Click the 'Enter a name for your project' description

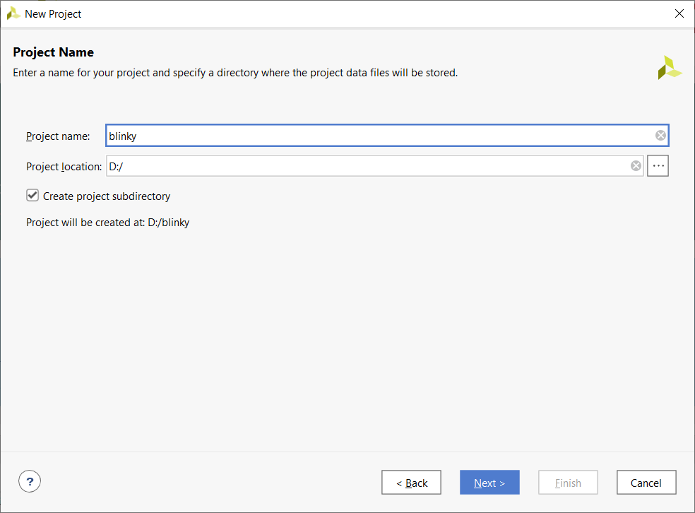click(x=235, y=73)
